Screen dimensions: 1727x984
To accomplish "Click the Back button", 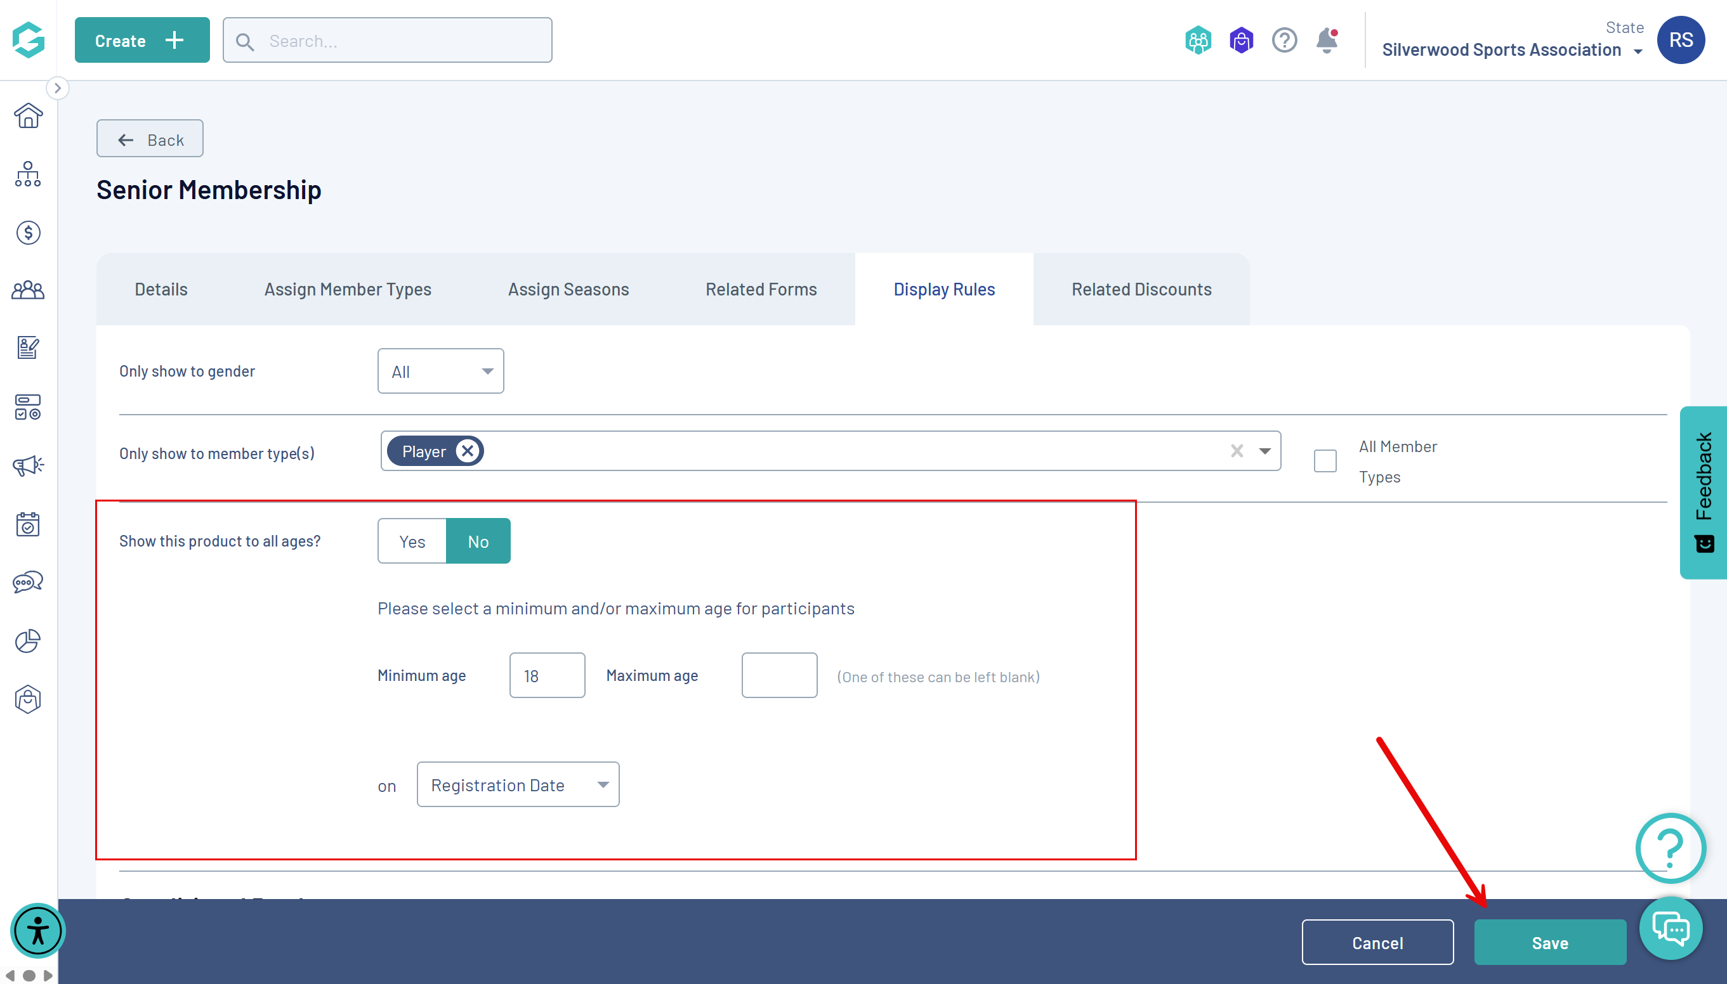I will pyautogui.click(x=150, y=139).
